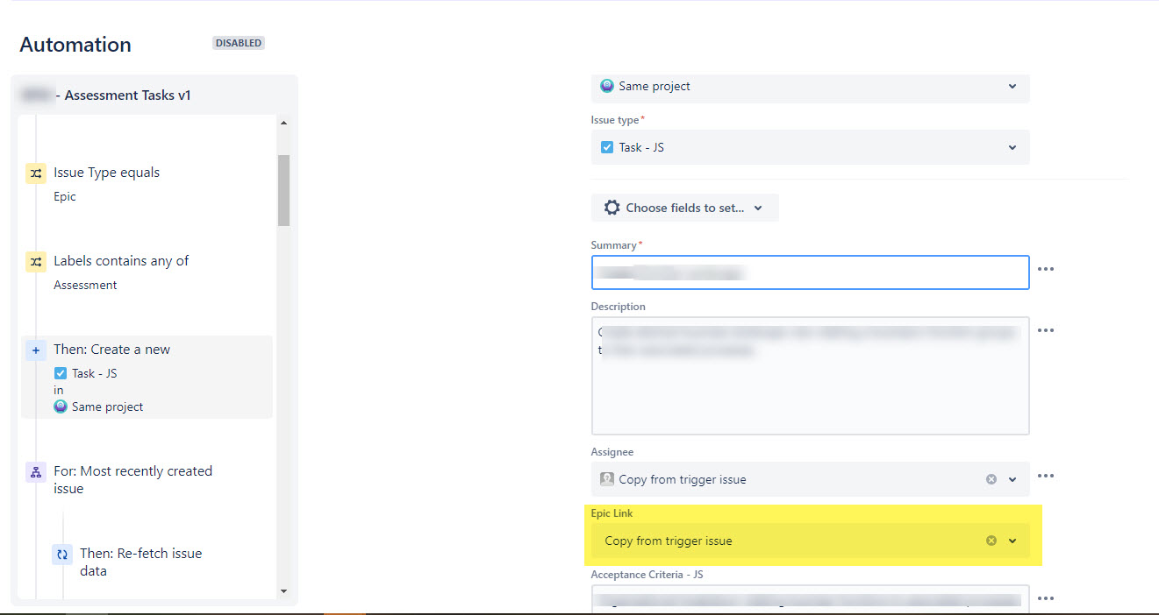The image size is (1159, 615).
Task: Select the Then: Create a new Task action
Action: click(147, 378)
